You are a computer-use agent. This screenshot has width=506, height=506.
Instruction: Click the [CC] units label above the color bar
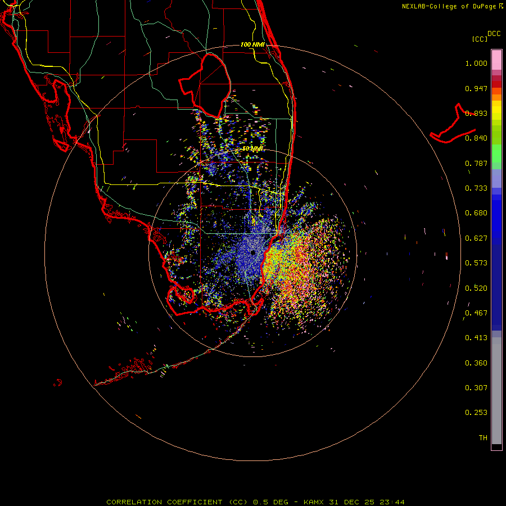(480, 39)
